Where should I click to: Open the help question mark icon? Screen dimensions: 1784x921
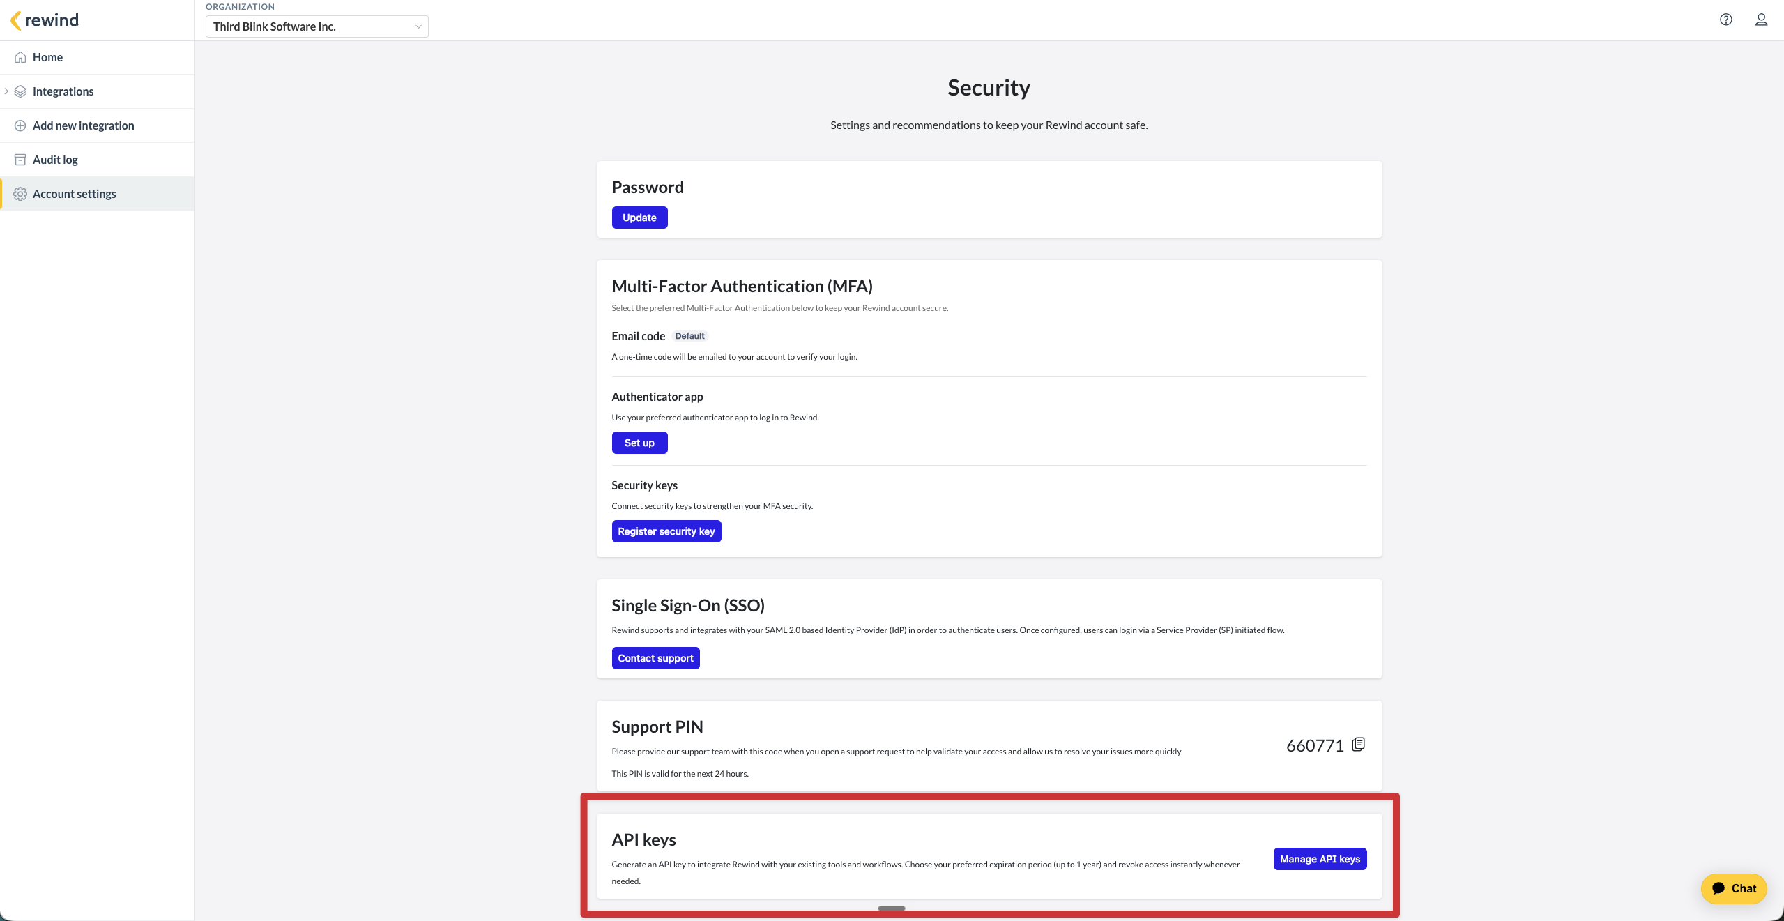pos(1726,20)
